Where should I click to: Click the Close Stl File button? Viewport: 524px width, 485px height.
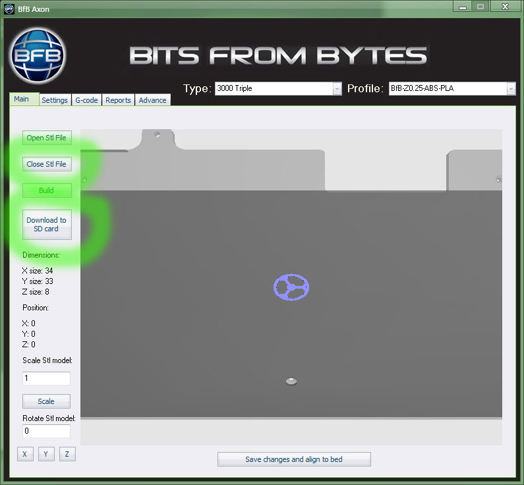(47, 164)
